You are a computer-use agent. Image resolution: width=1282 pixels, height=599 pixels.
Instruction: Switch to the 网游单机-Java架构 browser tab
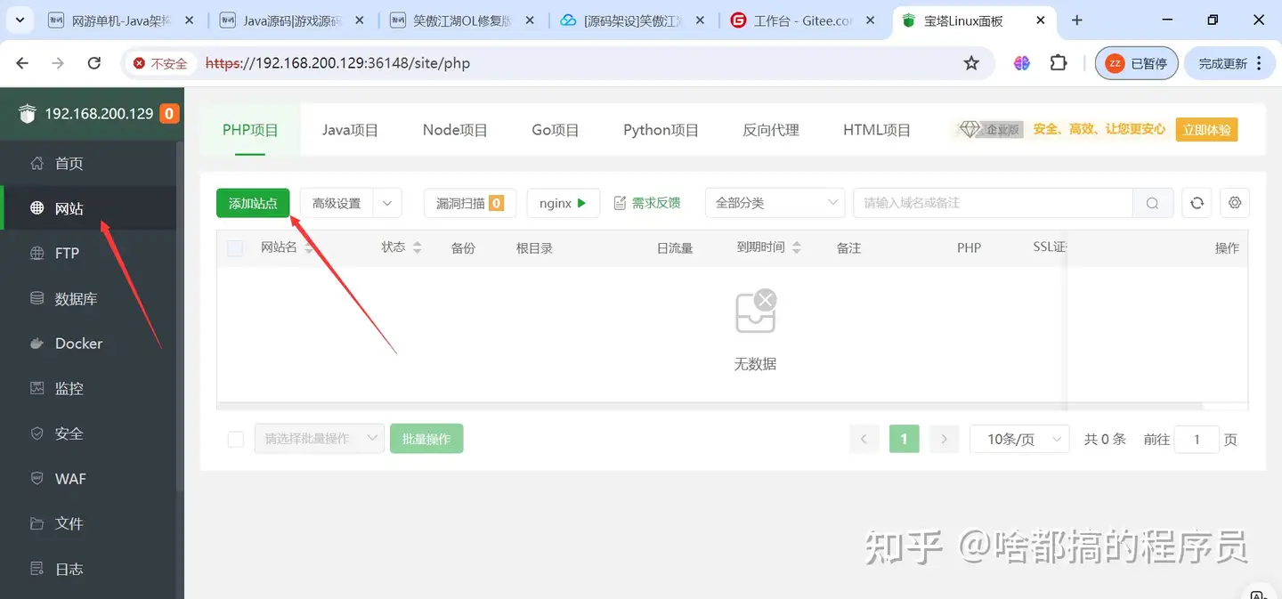pyautogui.click(x=123, y=20)
